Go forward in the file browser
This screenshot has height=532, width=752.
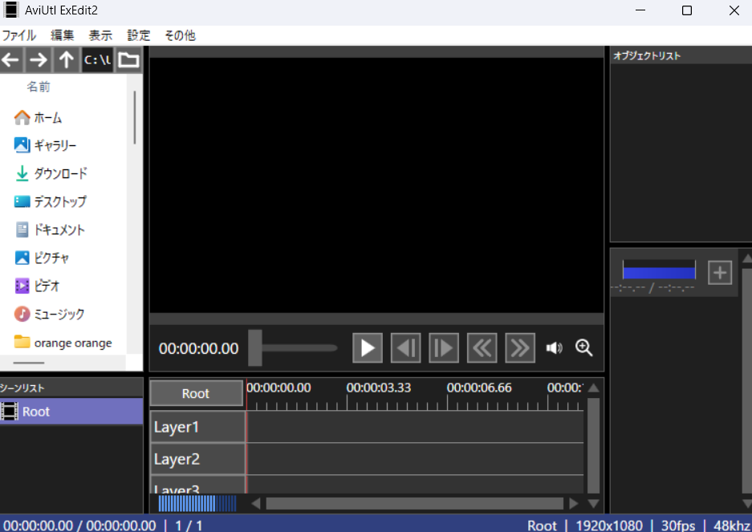(39, 60)
